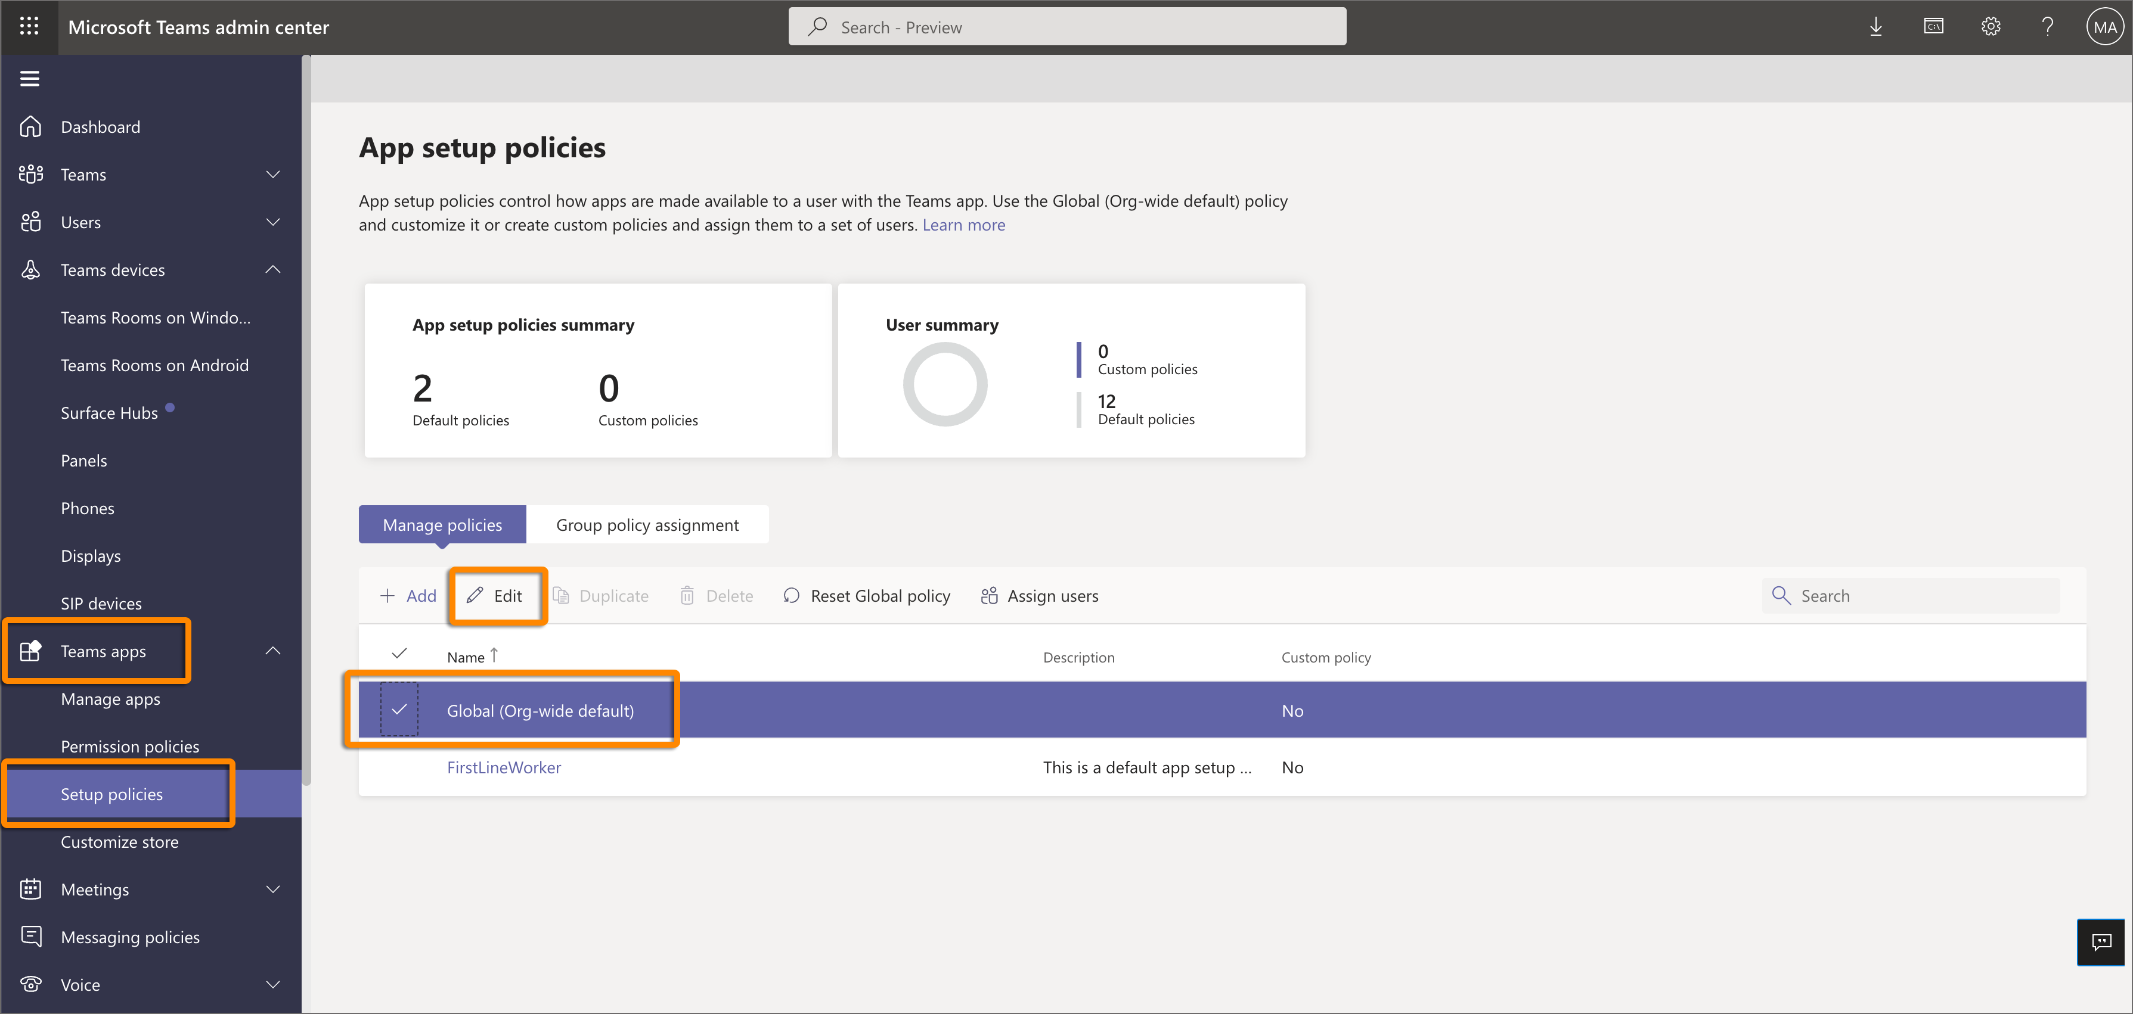Expand the Voice menu in the sidebar
Image resolution: width=2133 pixels, height=1014 pixels.
tap(273, 984)
